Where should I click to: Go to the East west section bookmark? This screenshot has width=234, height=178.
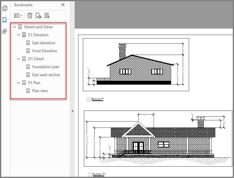pos(46,75)
